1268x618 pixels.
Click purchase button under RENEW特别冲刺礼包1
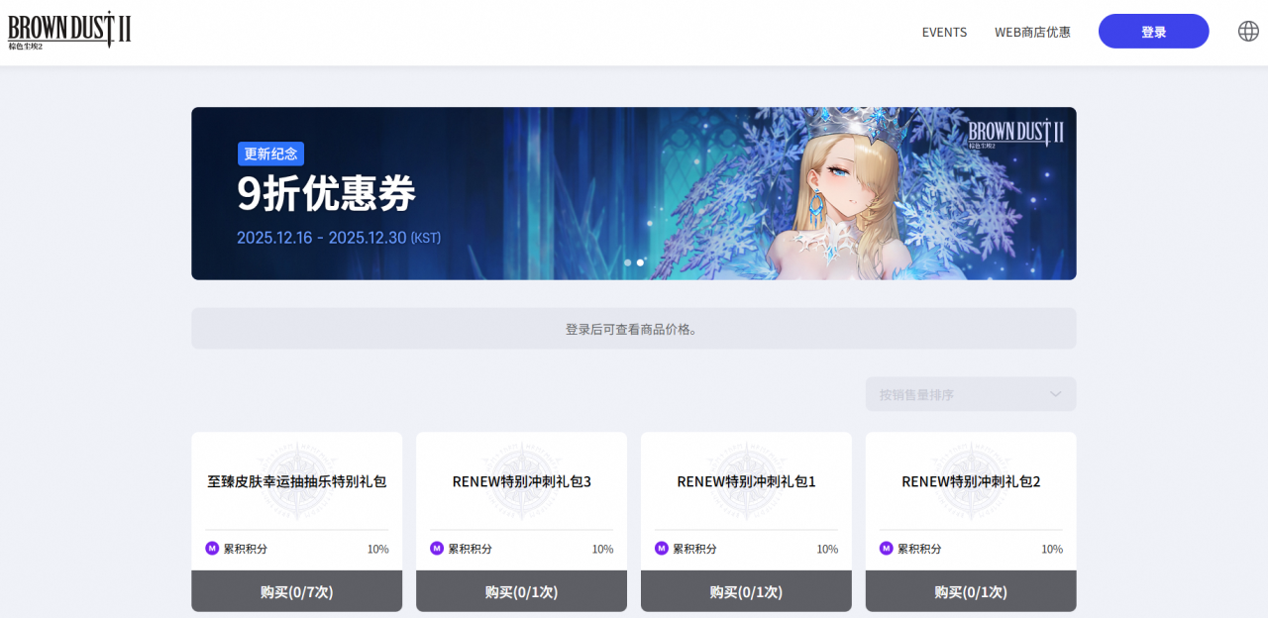click(746, 591)
